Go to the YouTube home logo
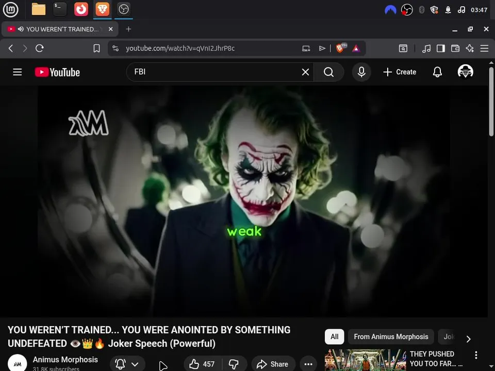The image size is (495, 371). (57, 72)
